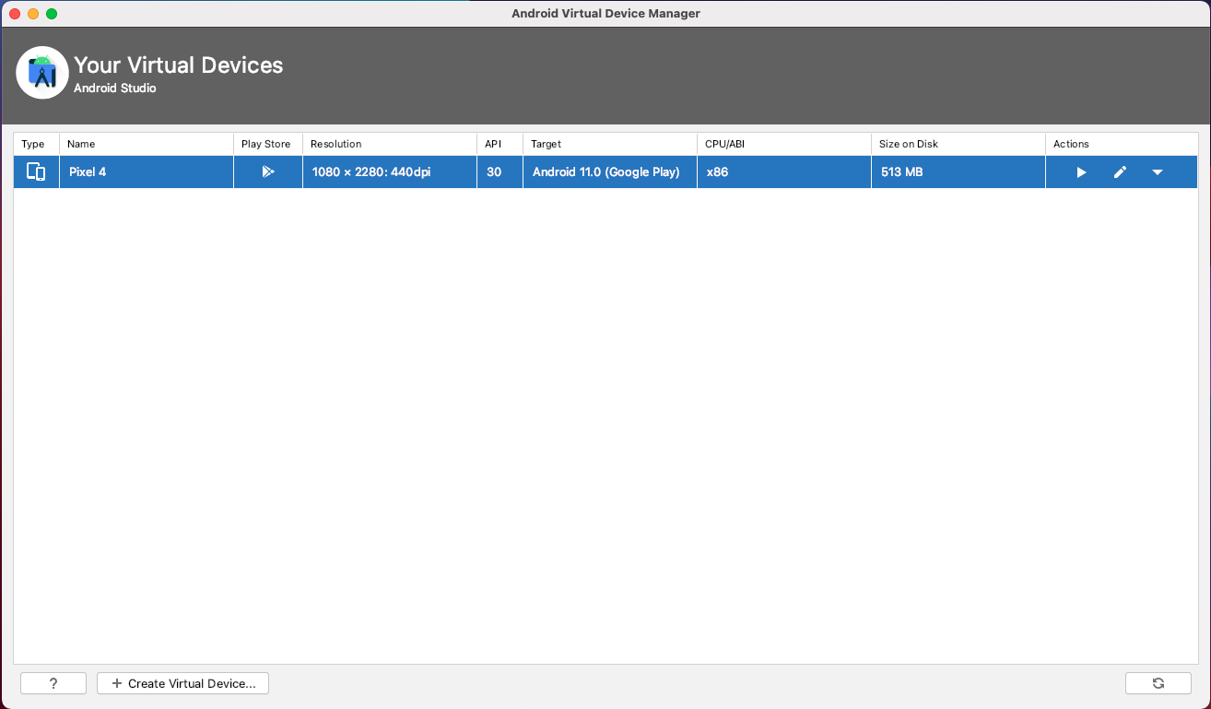Click Create Virtual Device button
Viewport: 1211px width, 709px height.
click(x=182, y=683)
